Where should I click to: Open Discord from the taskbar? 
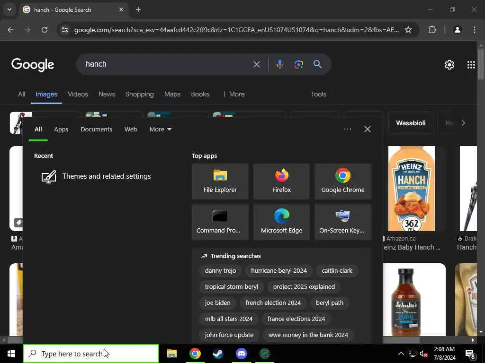[x=241, y=354]
